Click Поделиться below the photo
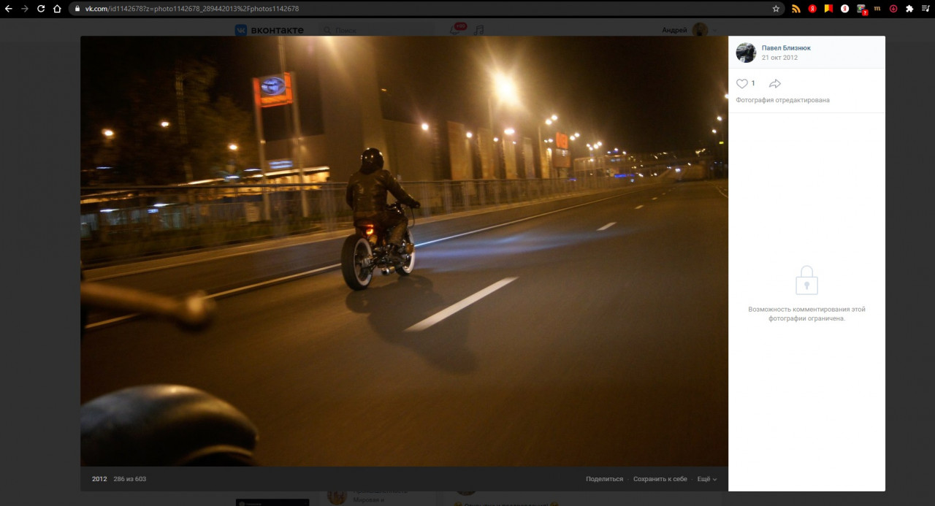The image size is (935, 506). (x=604, y=479)
